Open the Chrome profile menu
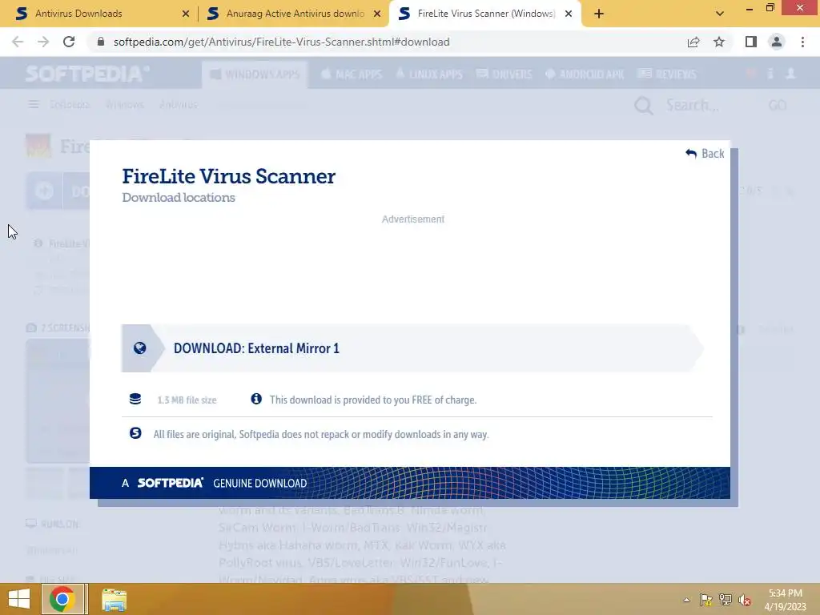The image size is (820, 615). (777, 42)
